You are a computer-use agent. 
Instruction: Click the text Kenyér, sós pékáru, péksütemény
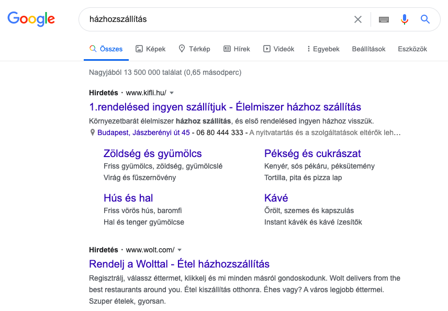coord(319,166)
